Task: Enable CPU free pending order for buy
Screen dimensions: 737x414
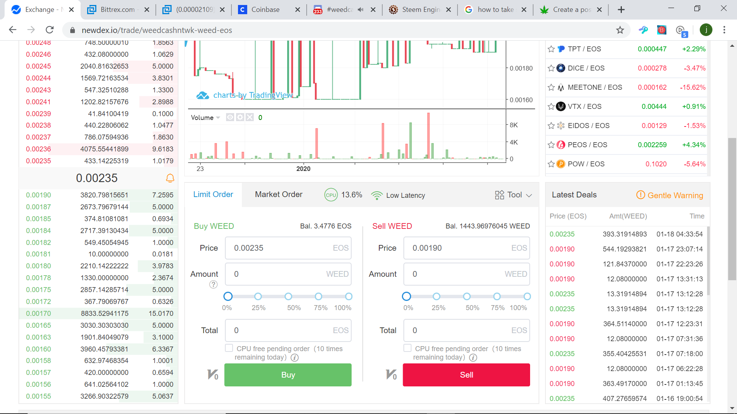Action: click(229, 348)
